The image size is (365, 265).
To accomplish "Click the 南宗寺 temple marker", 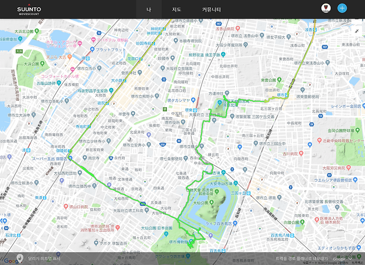I will click(x=85, y=158).
